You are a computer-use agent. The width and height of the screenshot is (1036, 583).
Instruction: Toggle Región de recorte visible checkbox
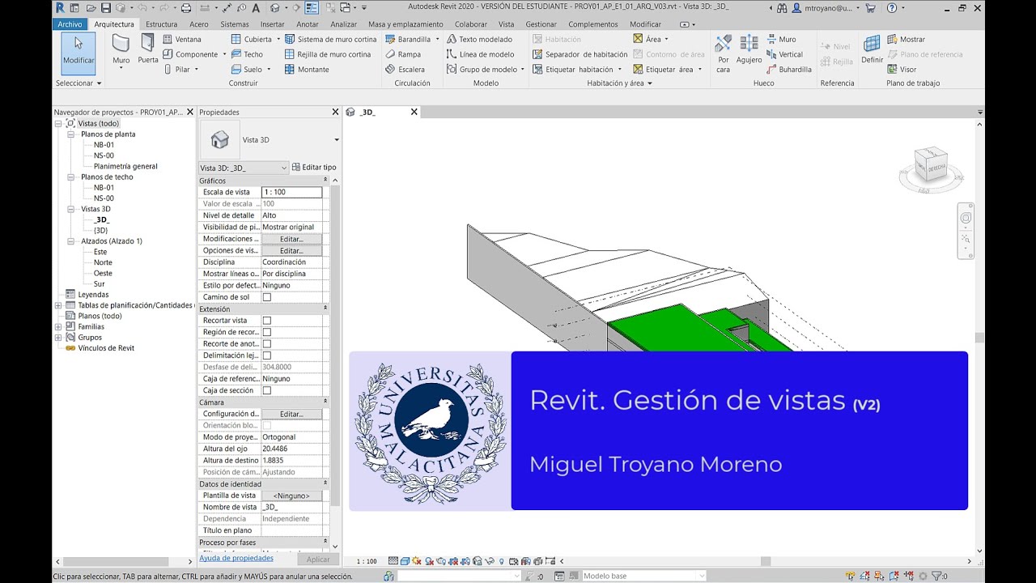point(267,332)
